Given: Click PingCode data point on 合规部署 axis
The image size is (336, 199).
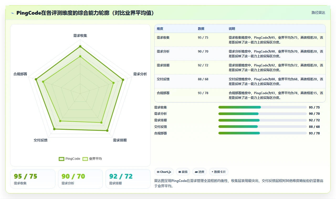Looking at the screenshot, I should [x=36, y=79].
